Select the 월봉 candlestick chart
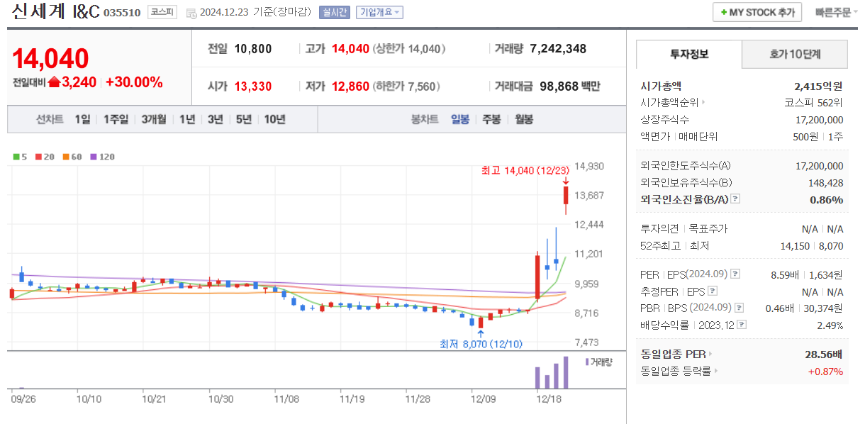 (x=523, y=119)
